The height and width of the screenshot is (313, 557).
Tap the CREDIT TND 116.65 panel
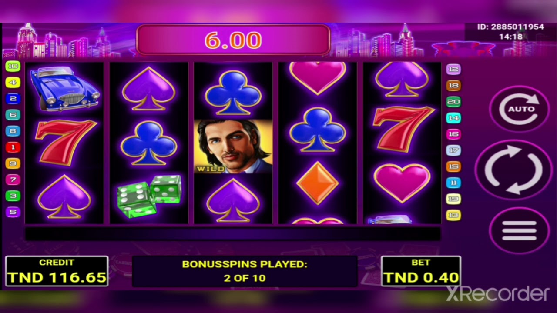coord(57,272)
